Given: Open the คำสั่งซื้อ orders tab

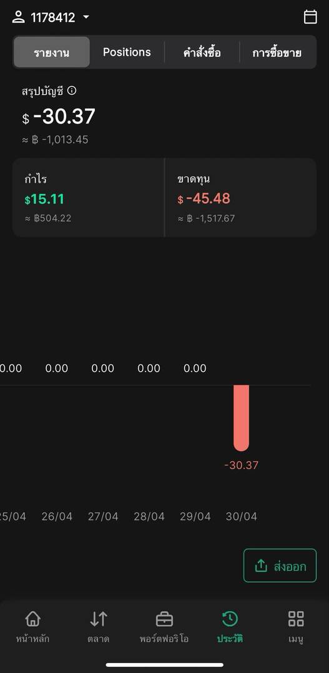Looking at the screenshot, I should point(202,52).
